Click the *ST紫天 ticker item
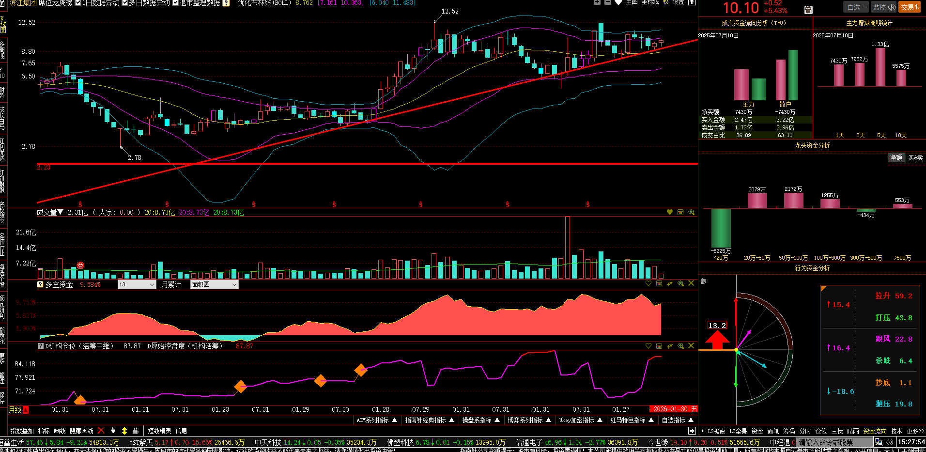 [x=186, y=442]
